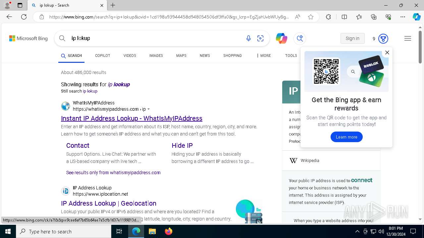424x238 pixels.
Task: Open the Wikipedia source link
Action: click(x=310, y=161)
